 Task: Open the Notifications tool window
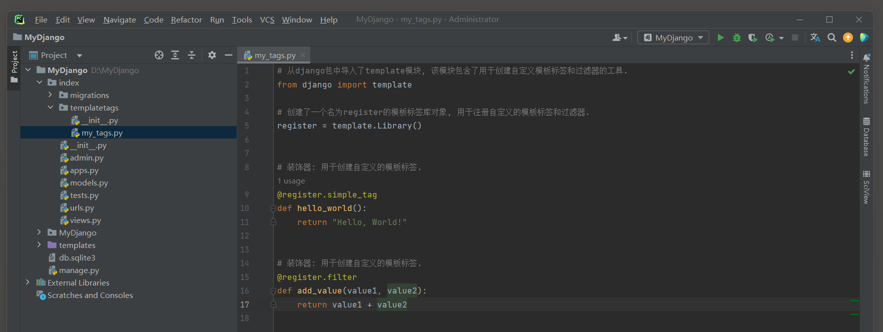click(x=866, y=78)
